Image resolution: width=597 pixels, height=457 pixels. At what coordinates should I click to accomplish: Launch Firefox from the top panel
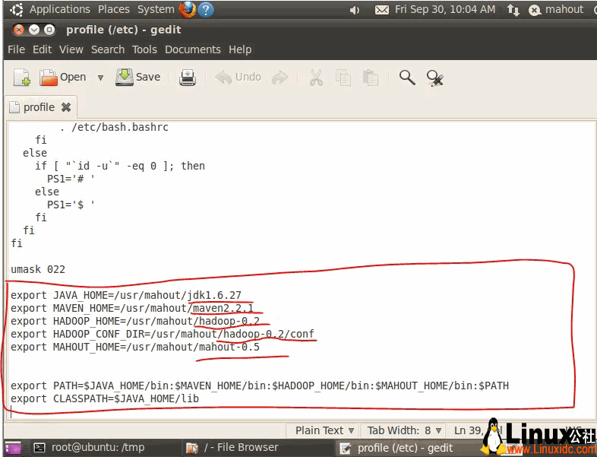[x=188, y=10]
